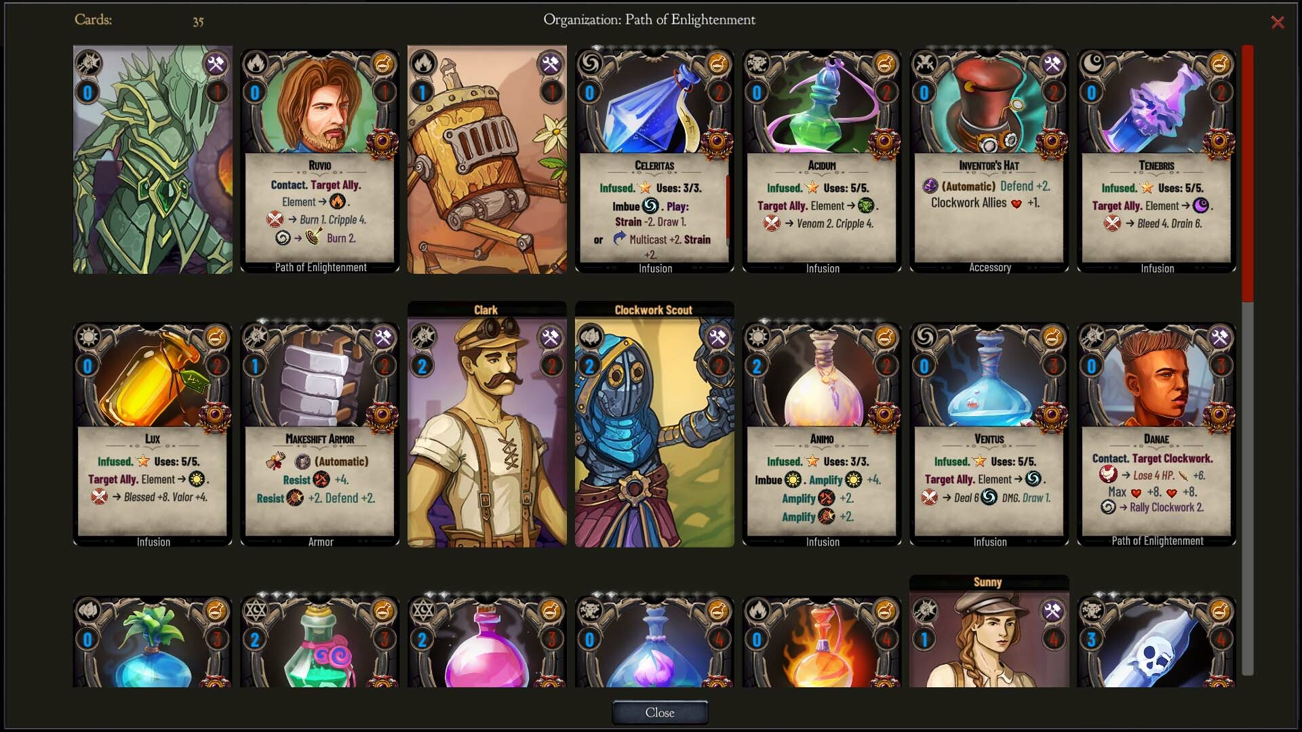Select the Clockwork Scout card

point(654,424)
